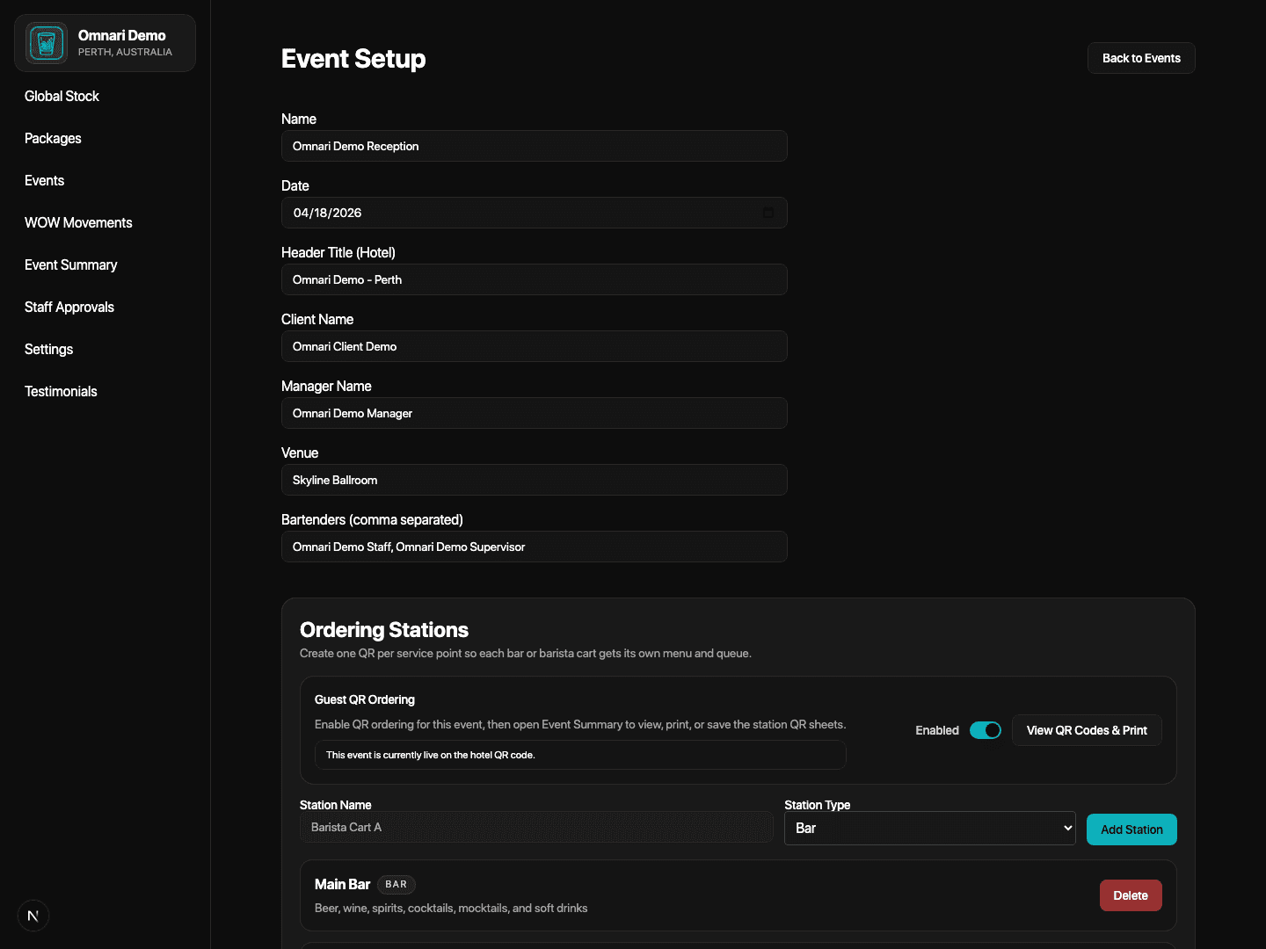Delete the Main Bar station
This screenshot has height=949, width=1266.
pyautogui.click(x=1130, y=895)
